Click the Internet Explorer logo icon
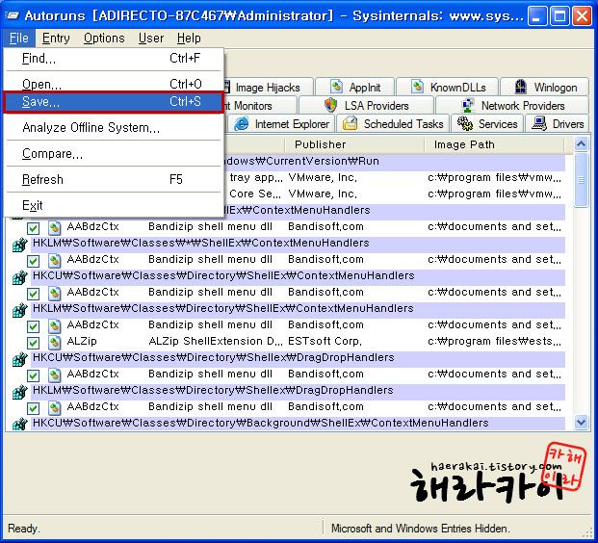This screenshot has height=543, width=598. pyautogui.click(x=242, y=123)
